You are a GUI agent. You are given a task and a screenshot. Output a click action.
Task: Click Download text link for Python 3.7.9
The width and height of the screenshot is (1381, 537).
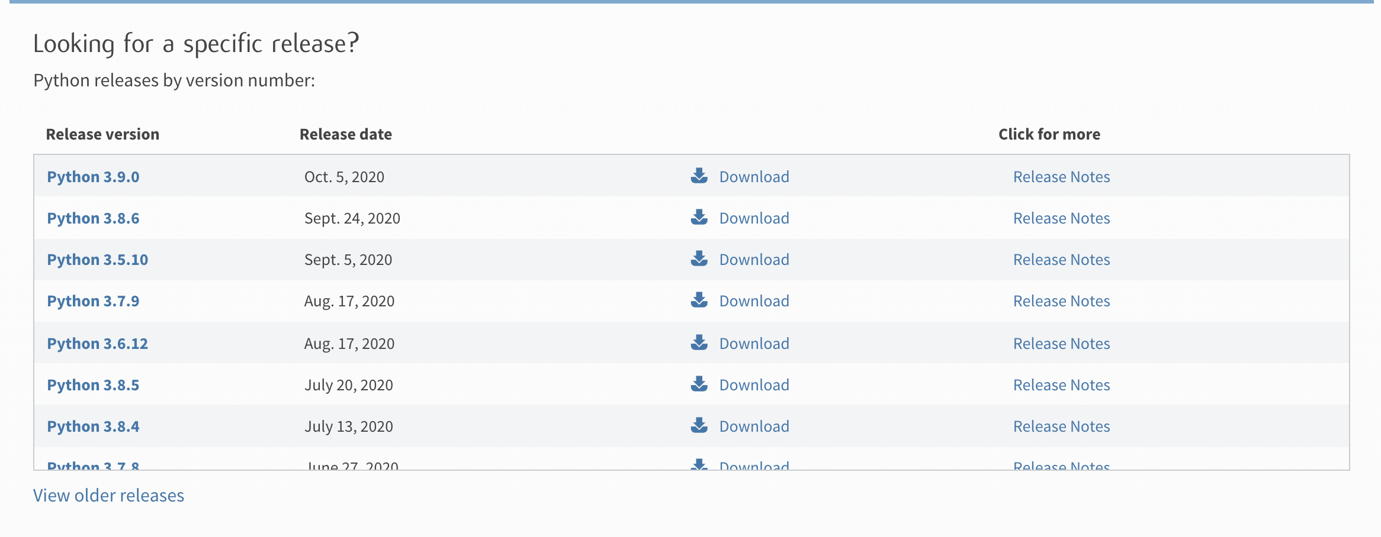(754, 301)
